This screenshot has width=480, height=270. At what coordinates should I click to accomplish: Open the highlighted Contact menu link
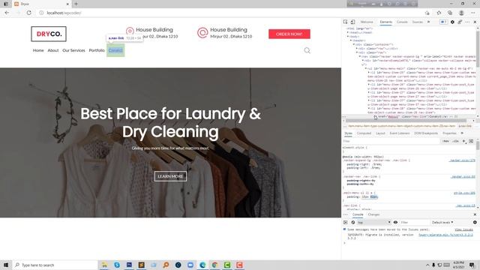pyautogui.click(x=115, y=50)
